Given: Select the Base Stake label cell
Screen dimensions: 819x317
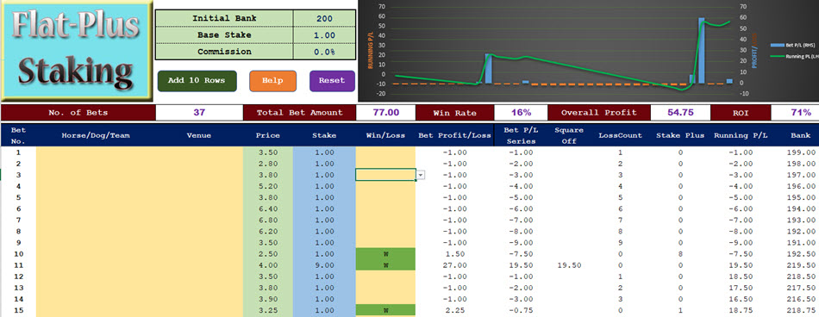Looking at the screenshot, I should (225, 35).
